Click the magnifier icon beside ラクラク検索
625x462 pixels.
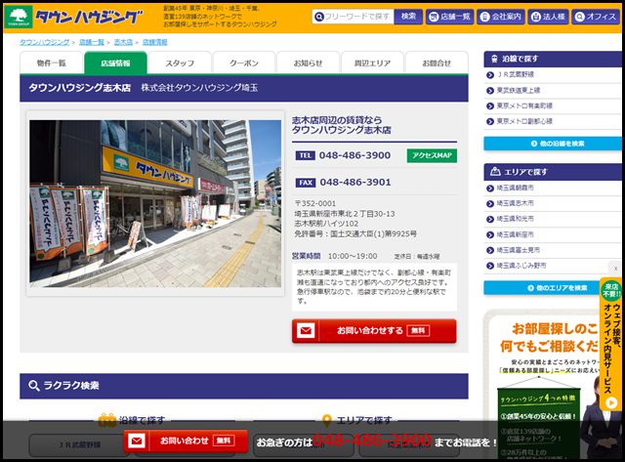[x=33, y=386]
